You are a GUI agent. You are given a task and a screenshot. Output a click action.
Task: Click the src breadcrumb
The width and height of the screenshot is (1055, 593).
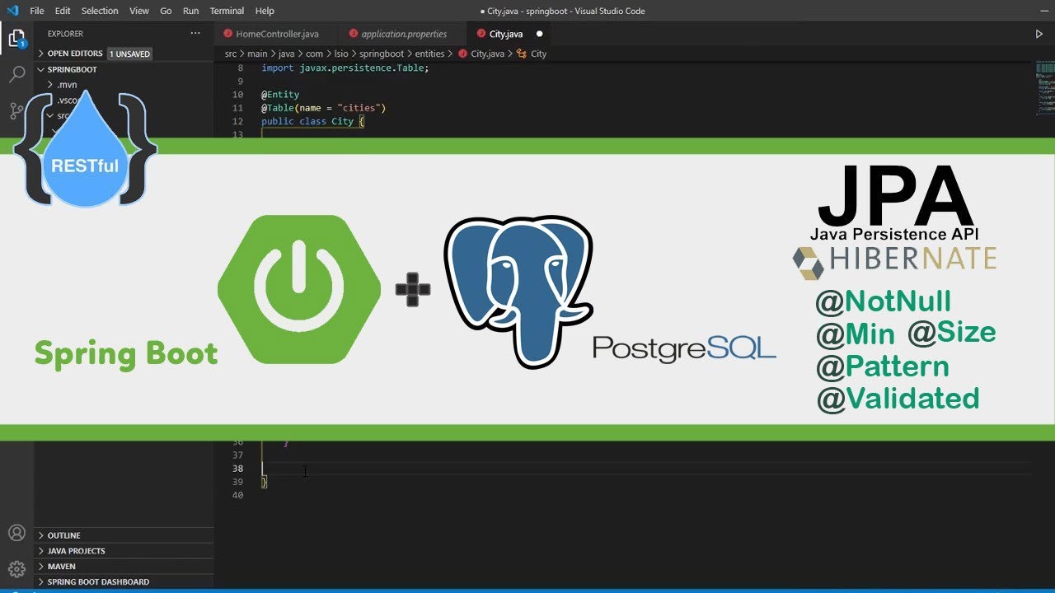[x=231, y=54]
